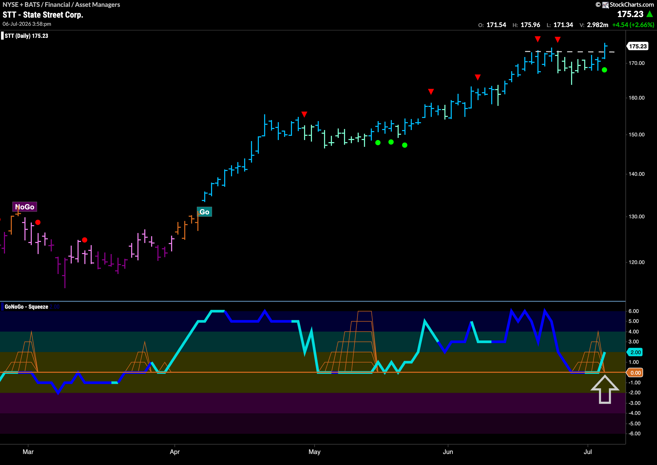This screenshot has height=465, width=657.
Task: Click the latest price bar breaking resistance
Action: pyautogui.click(x=605, y=51)
